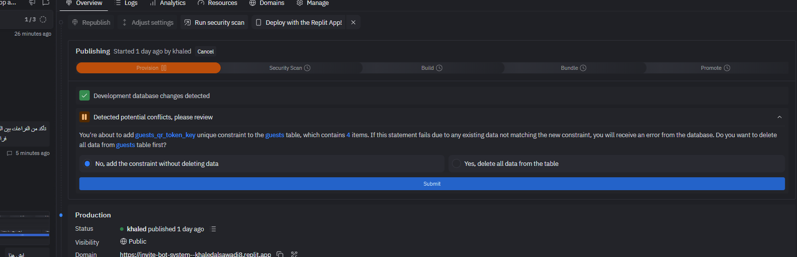Viewport: 797px width, 257px height.
Task: Open the new chat icon in sidebar
Action: point(46,3)
